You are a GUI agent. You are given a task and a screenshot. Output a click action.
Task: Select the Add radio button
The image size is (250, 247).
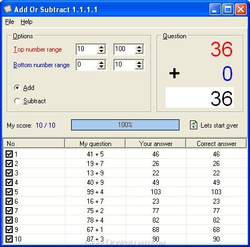pyautogui.click(x=17, y=88)
